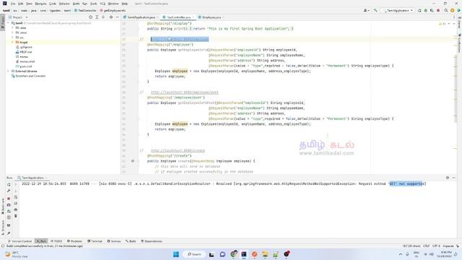Screen dimensions: 462x260
Task: Click the Build hammer icon in top toolbar
Action: coord(375,10)
